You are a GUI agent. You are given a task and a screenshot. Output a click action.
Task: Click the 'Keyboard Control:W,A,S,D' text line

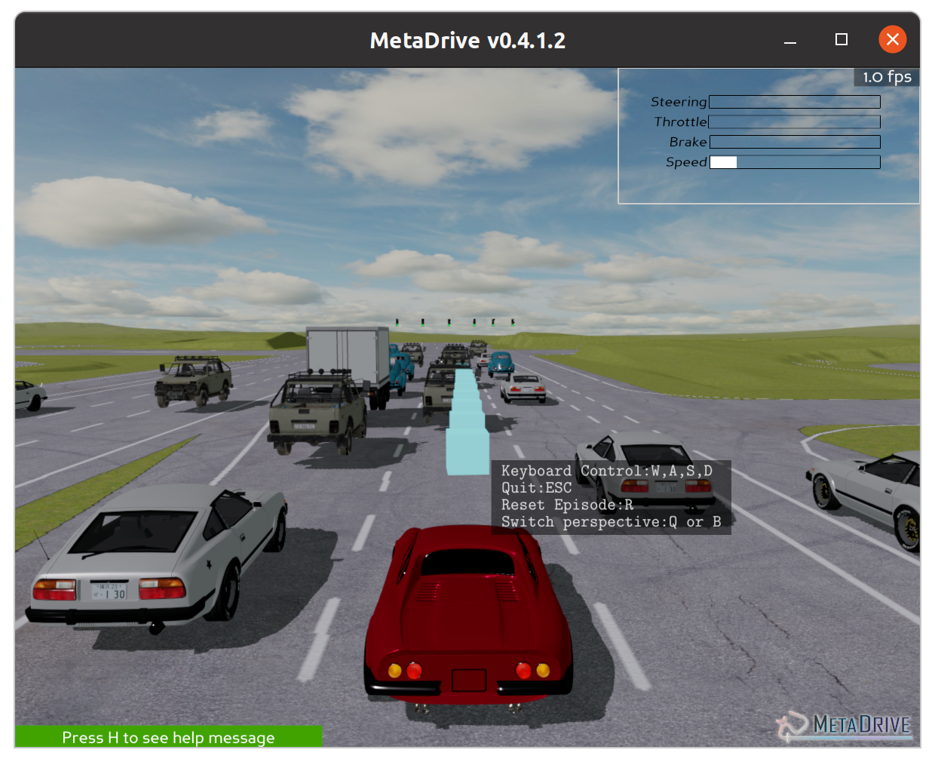(607, 471)
